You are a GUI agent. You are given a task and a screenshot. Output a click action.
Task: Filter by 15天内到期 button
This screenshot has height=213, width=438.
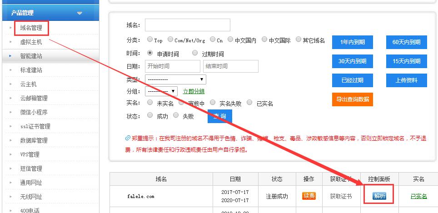[x=406, y=61]
